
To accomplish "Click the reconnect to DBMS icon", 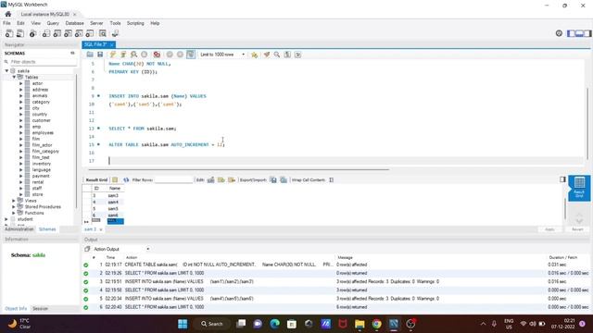I will [115, 33].
